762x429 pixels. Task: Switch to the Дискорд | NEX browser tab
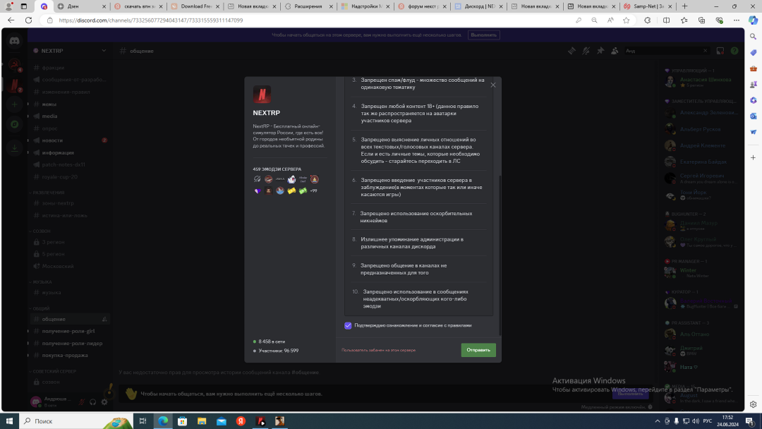(478, 6)
